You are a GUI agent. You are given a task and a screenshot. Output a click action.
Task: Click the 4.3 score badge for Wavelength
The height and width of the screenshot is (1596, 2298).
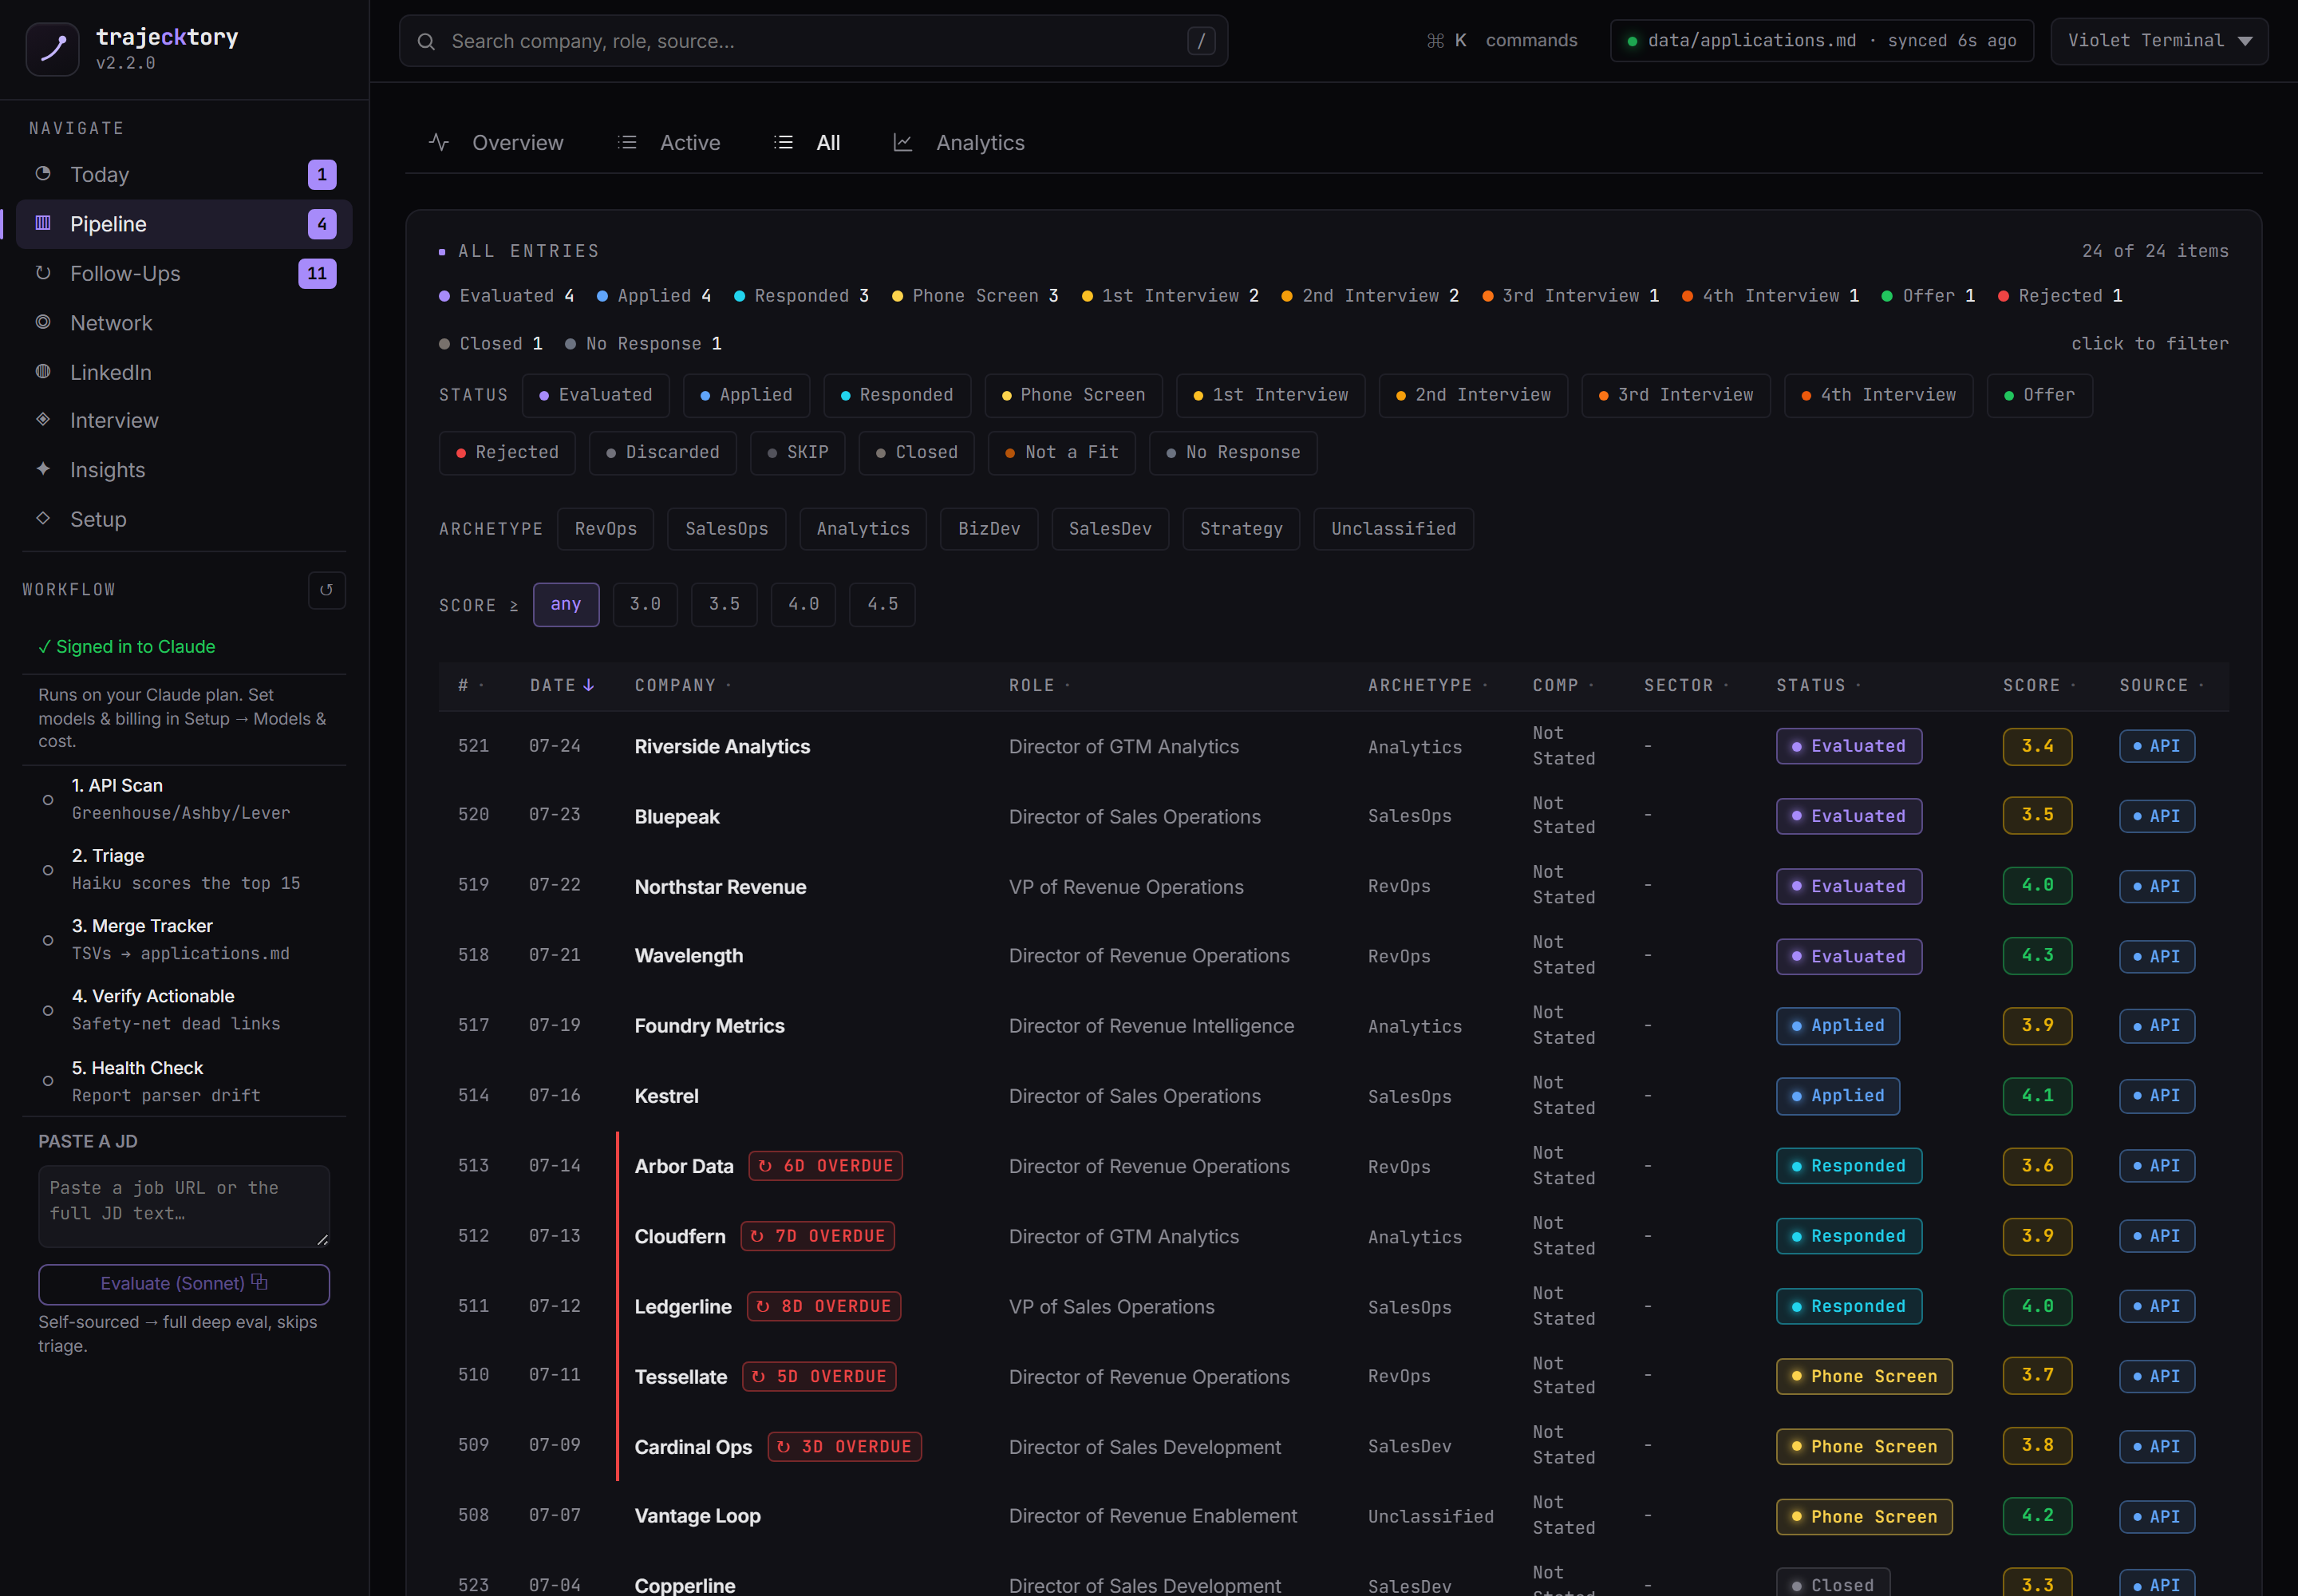(x=2037, y=955)
